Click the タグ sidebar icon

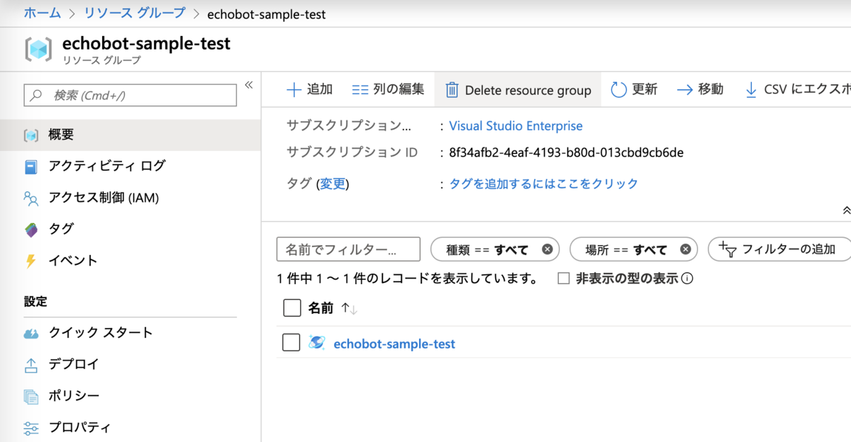click(30, 229)
